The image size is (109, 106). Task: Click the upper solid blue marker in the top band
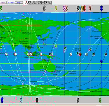[101, 7]
